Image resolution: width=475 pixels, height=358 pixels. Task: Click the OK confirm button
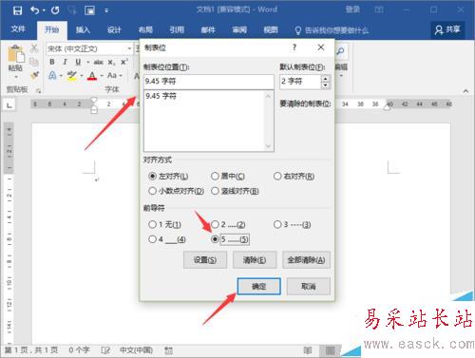tap(259, 287)
